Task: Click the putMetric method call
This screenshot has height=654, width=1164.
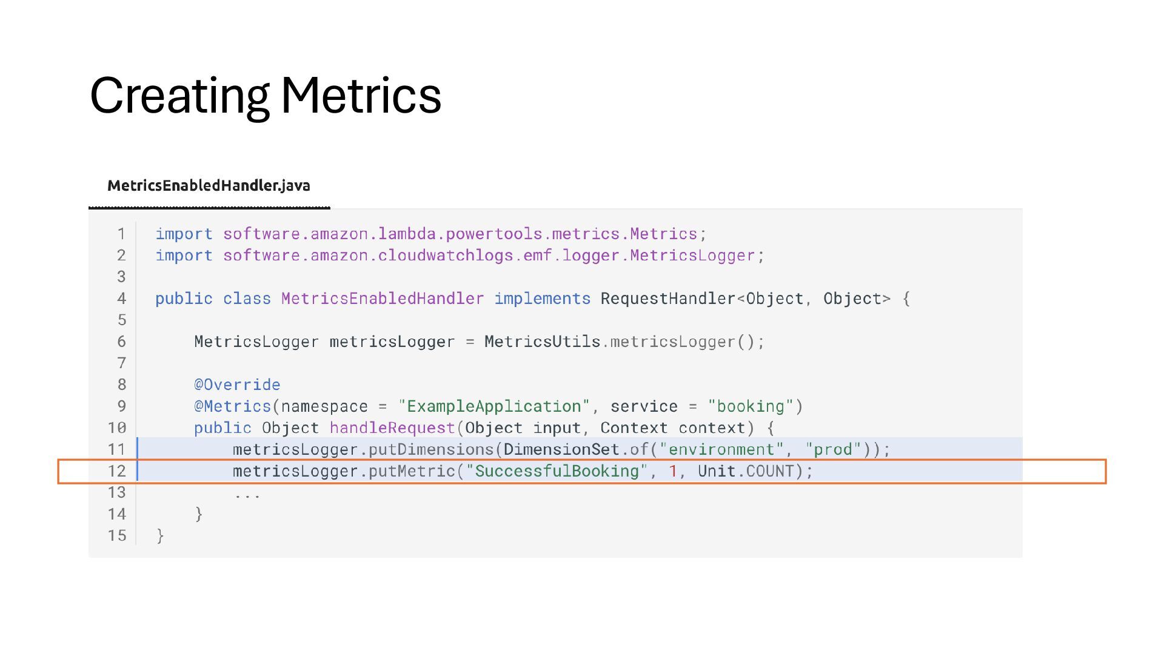Action: pos(412,471)
